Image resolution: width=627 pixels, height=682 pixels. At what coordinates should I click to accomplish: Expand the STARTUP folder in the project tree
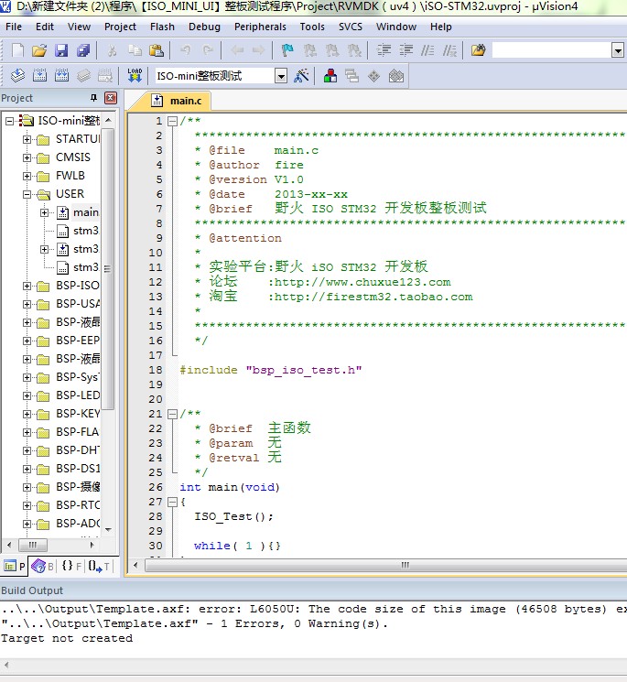click(x=27, y=139)
